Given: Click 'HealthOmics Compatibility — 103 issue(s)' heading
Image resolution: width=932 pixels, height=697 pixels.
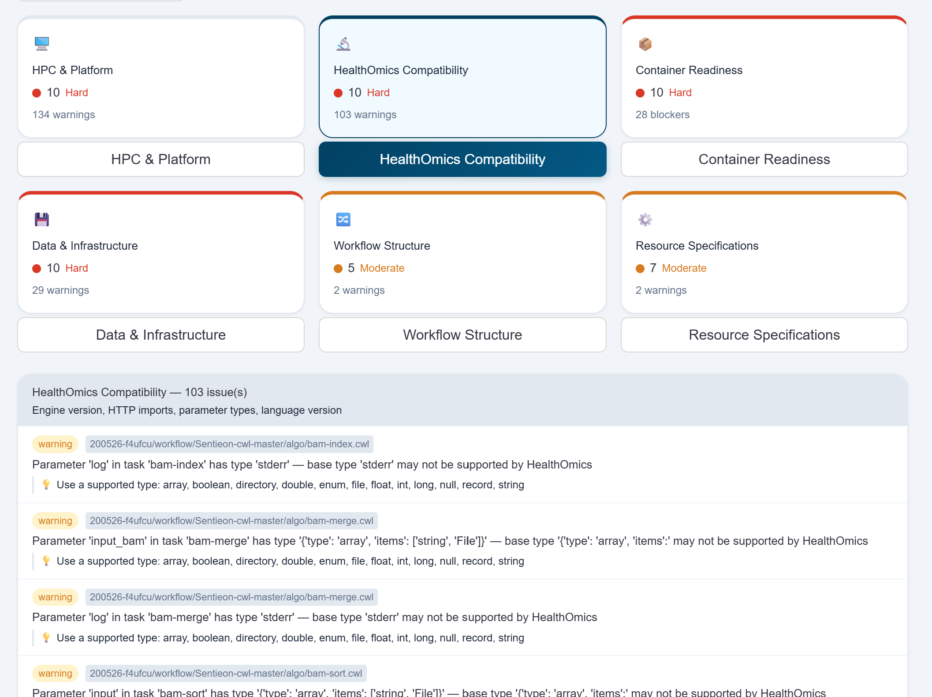Looking at the screenshot, I should (140, 392).
